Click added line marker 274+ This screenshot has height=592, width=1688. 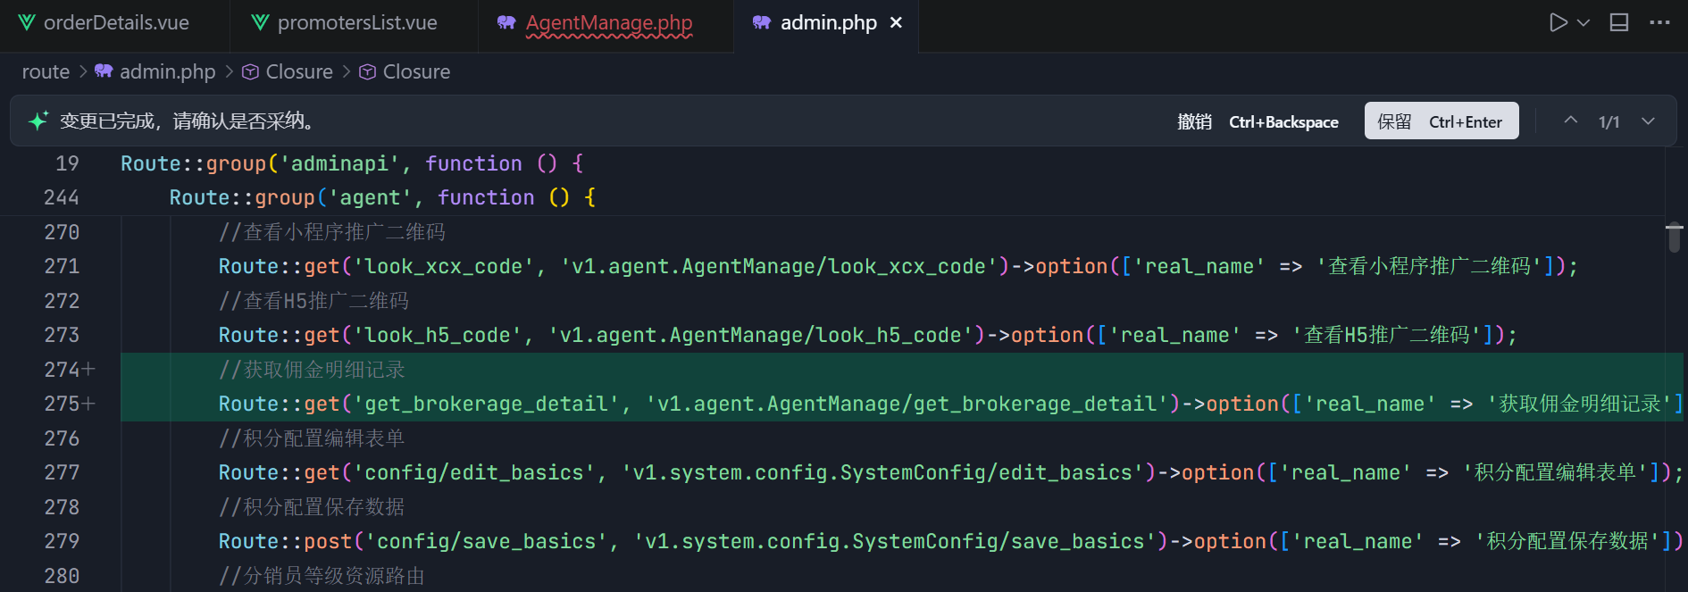[x=70, y=370]
